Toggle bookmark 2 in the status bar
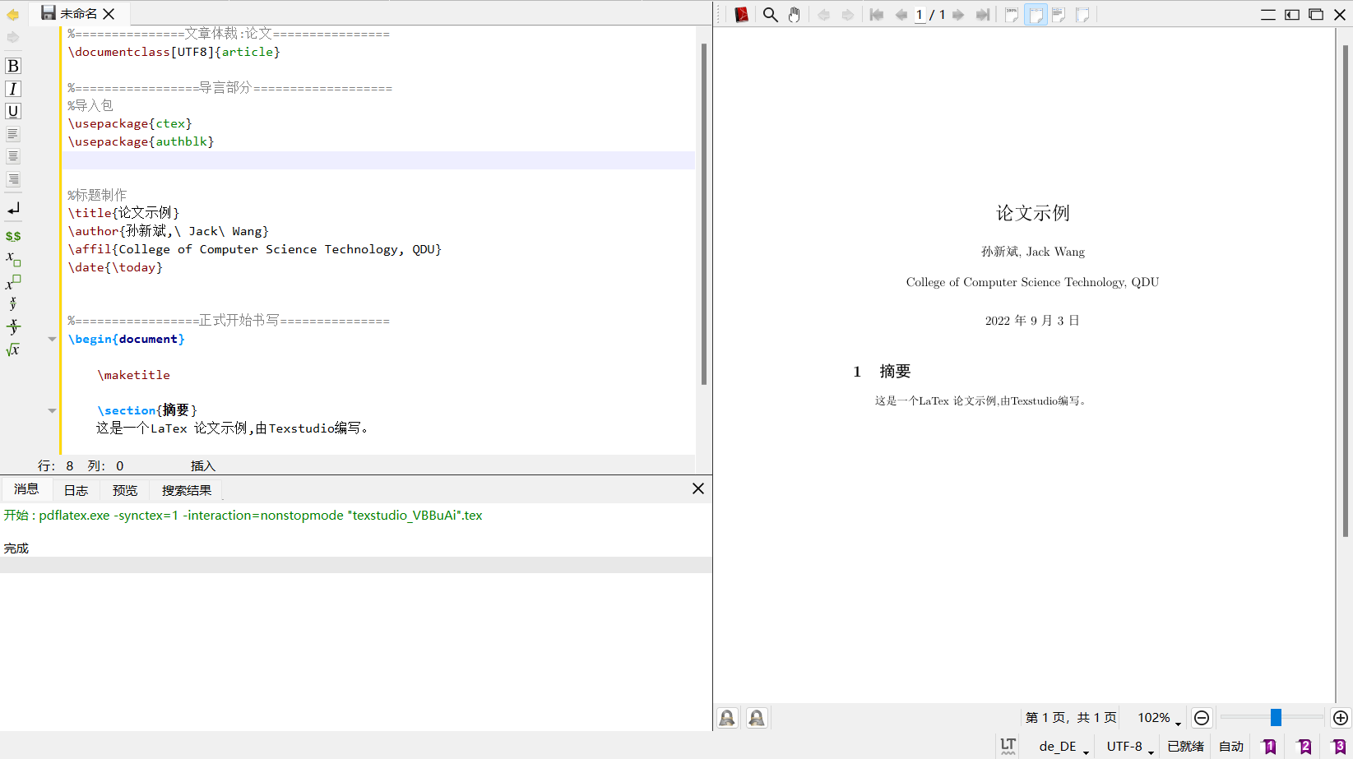The image size is (1353, 759). [1304, 746]
